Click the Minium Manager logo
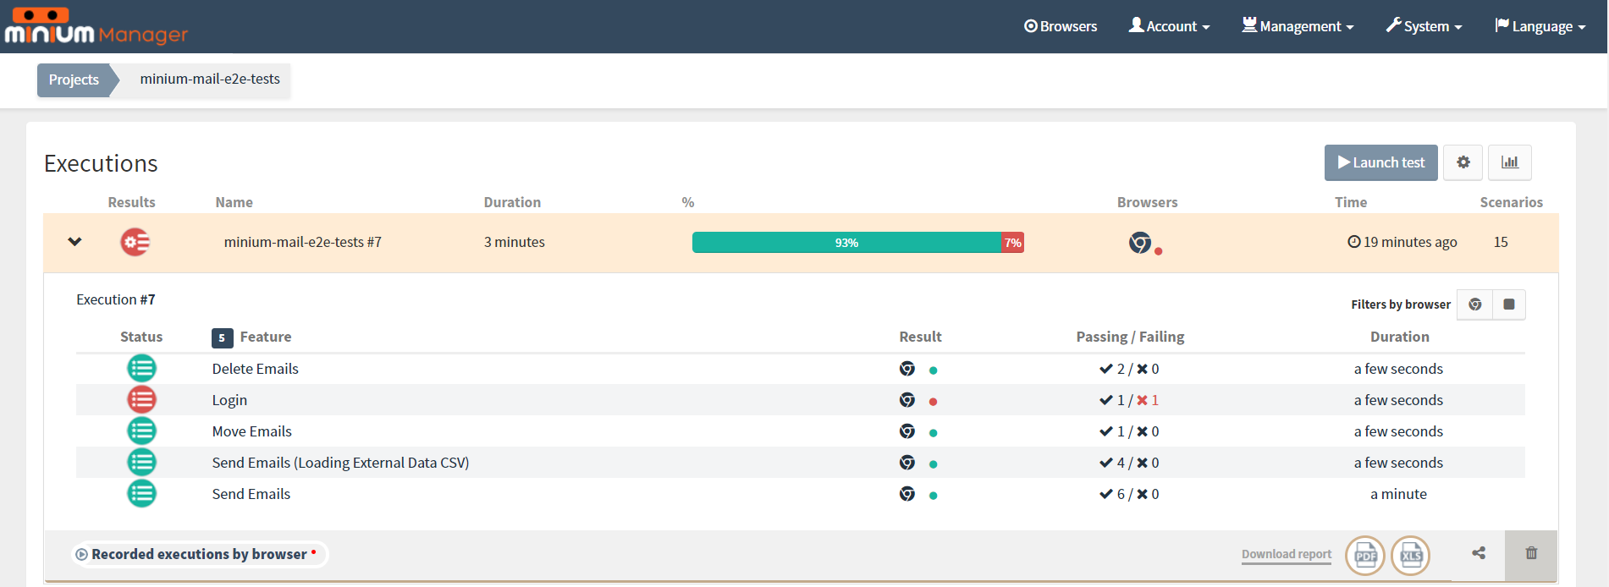The width and height of the screenshot is (1609, 587). pos(96,26)
